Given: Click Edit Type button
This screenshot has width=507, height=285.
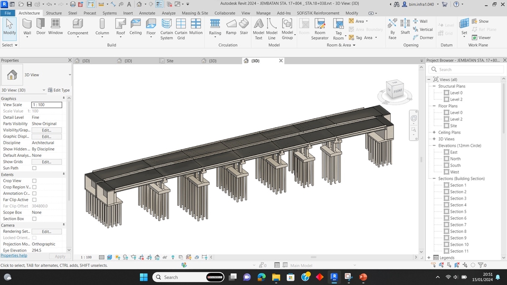Looking at the screenshot, I should 59,90.
